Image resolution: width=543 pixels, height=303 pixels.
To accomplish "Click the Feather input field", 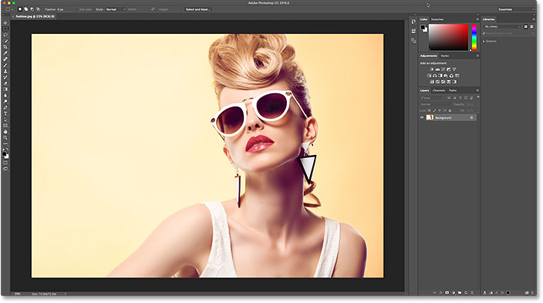I will (x=65, y=9).
